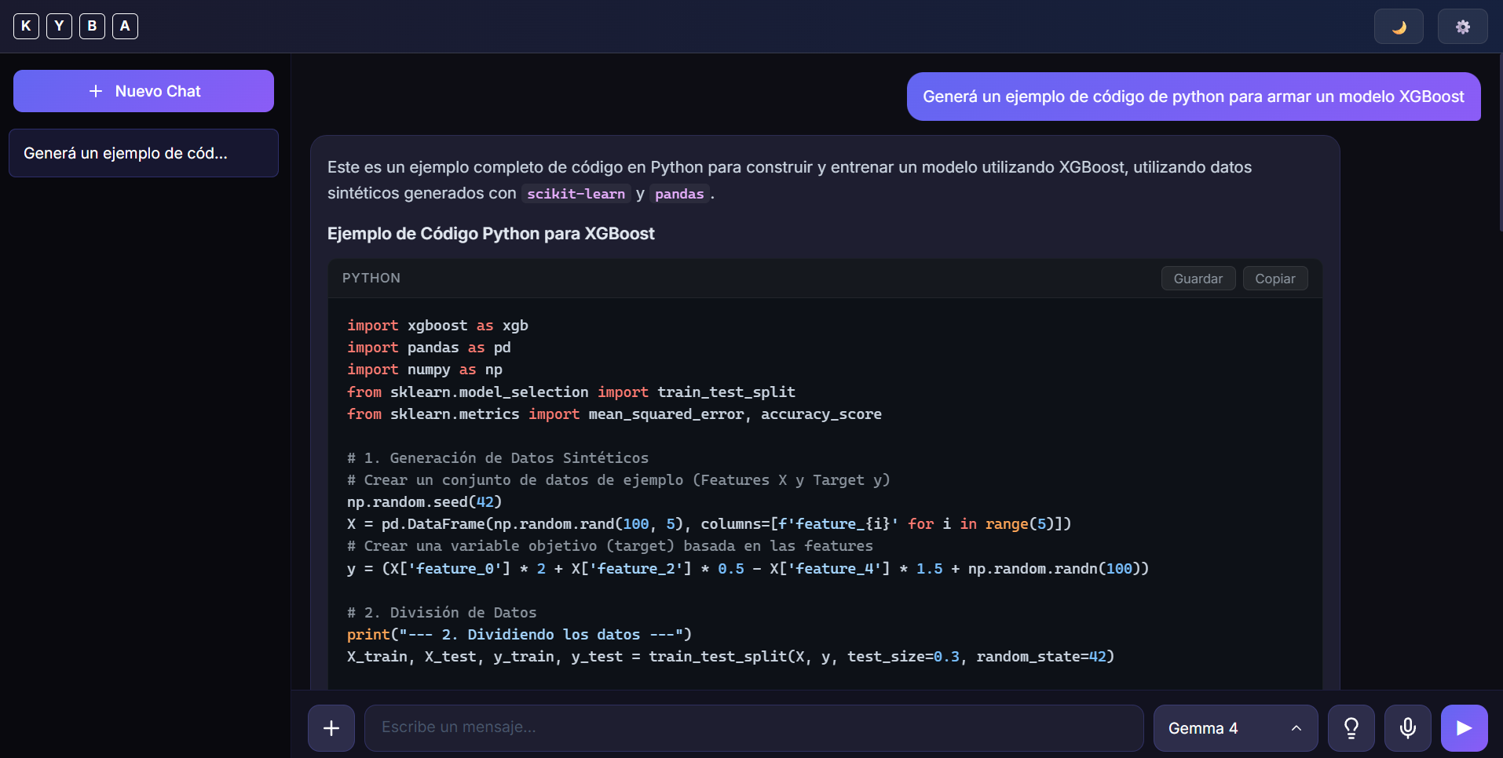
Task: Click the A logo letter tile
Action: pos(125,26)
